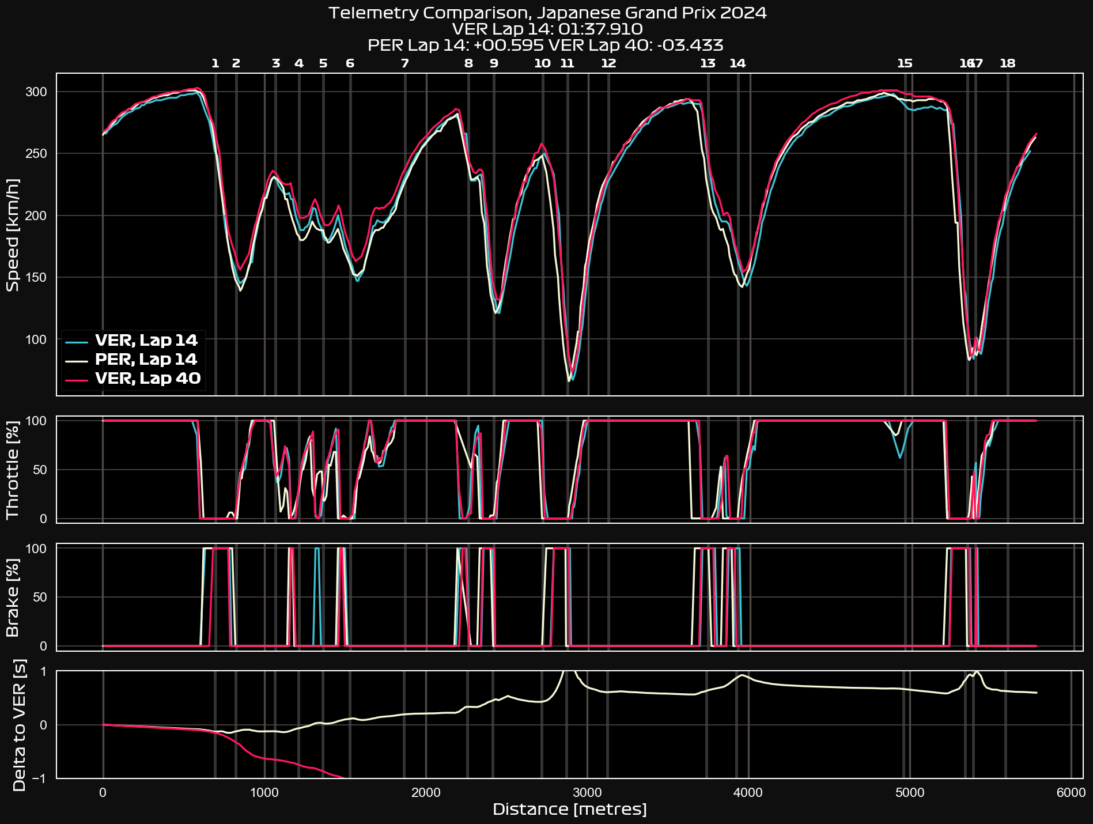Click the Speed [km/h] axis label
Image resolution: width=1093 pixels, height=824 pixels.
(x=13, y=235)
